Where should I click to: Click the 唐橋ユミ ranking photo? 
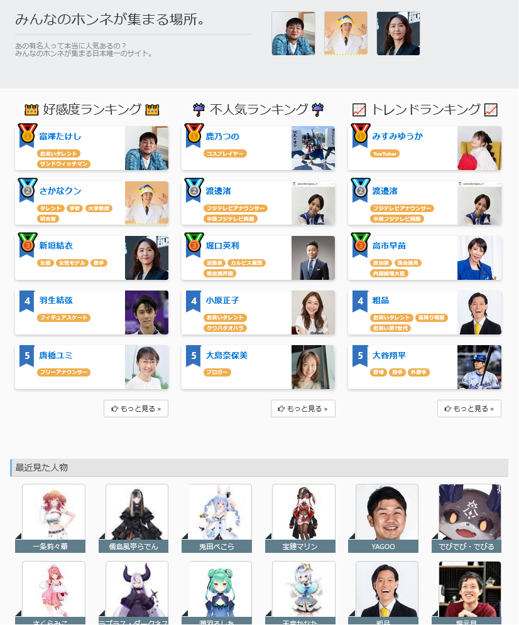[x=146, y=367]
